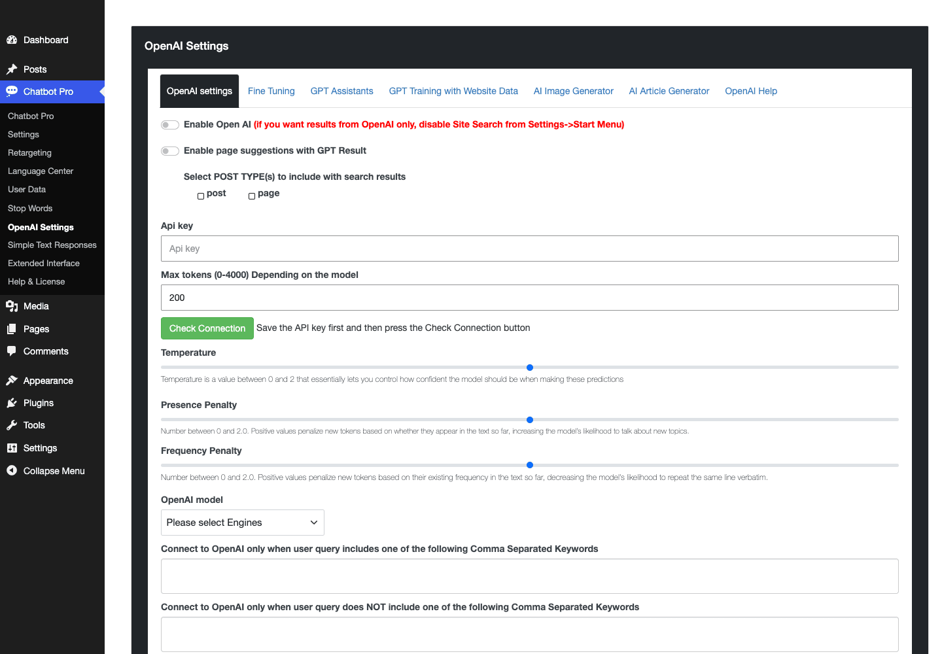Click the Posts pushpin icon
Image resolution: width=942 pixels, height=654 pixels.
(x=12, y=69)
